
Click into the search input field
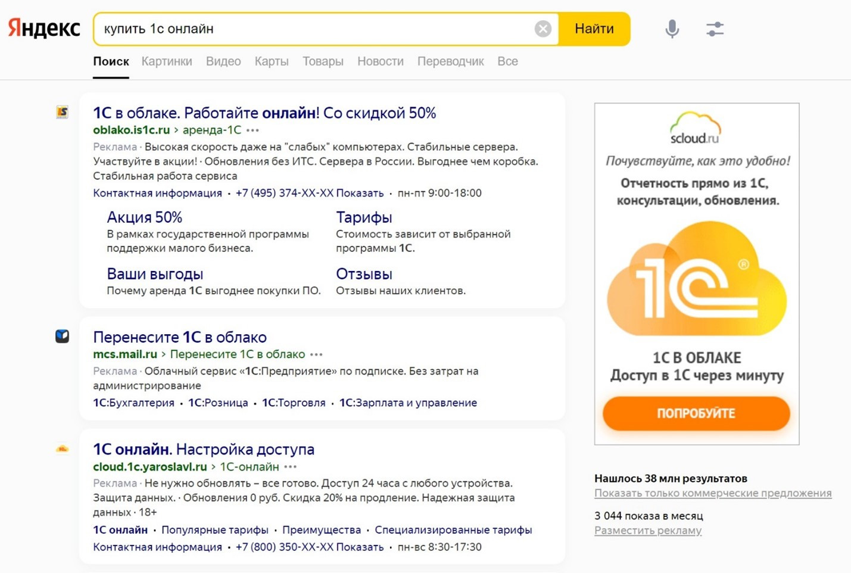click(x=316, y=29)
